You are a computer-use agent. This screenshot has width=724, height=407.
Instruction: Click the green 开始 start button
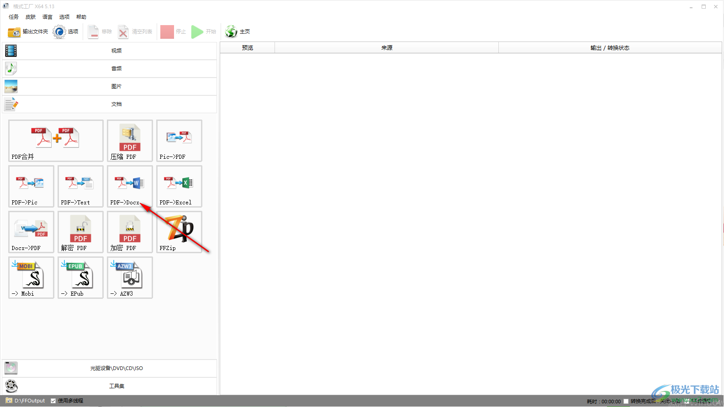[204, 31]
